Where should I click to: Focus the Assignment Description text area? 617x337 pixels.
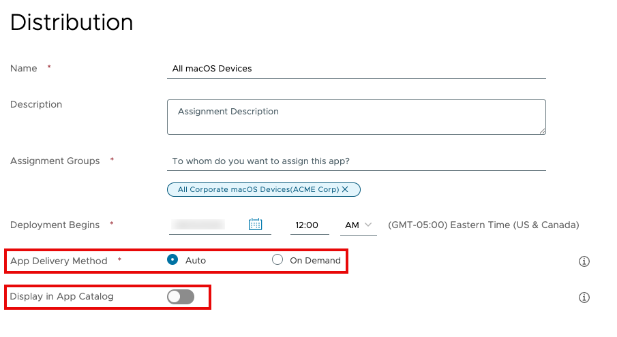click(356, 117)
